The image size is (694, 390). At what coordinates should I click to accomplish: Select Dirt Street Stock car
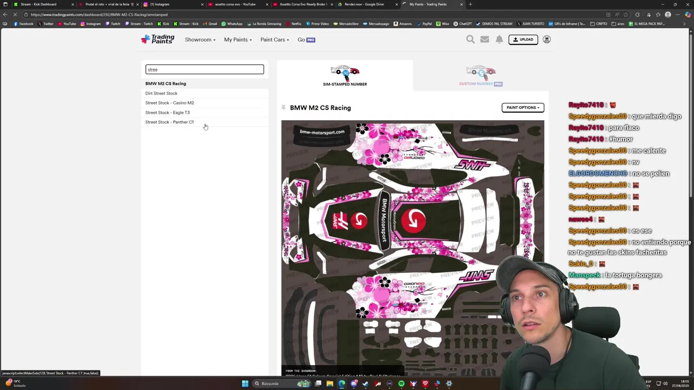pyautogui.click(x=161, y=93)
